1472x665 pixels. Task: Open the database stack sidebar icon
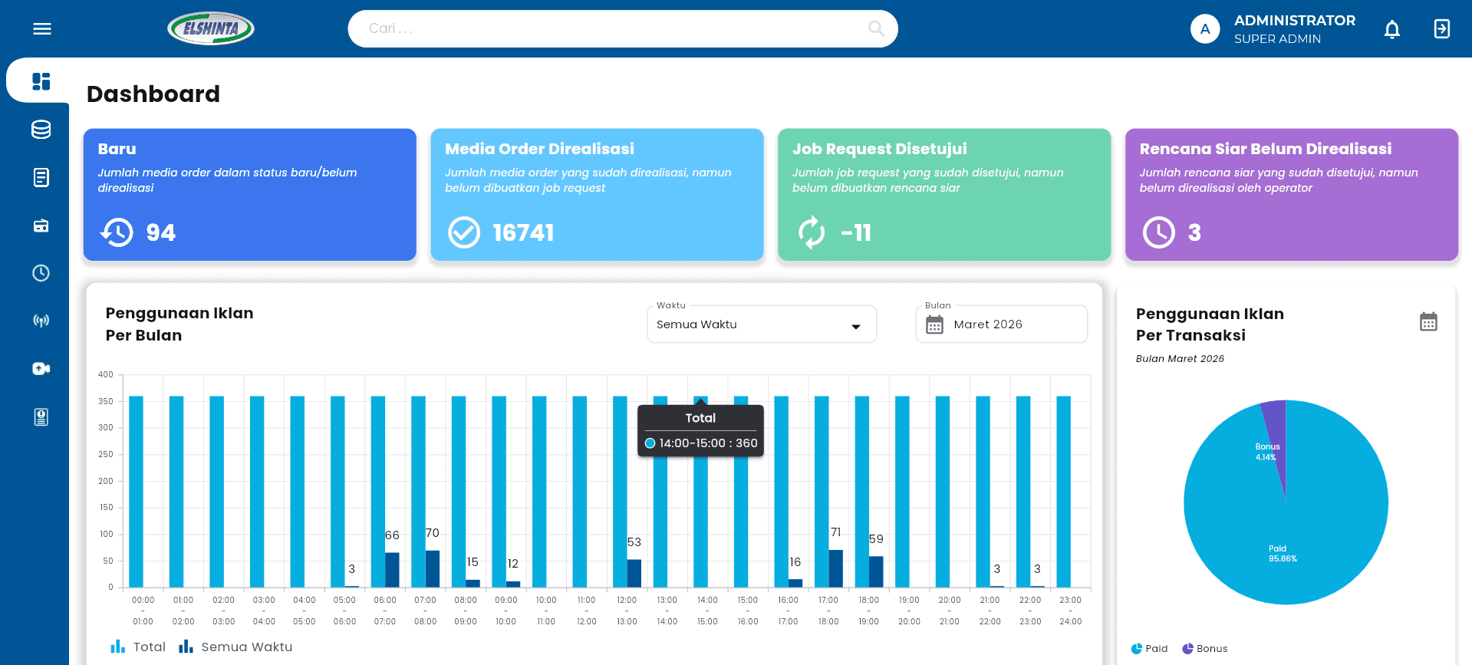click(41, 130)
